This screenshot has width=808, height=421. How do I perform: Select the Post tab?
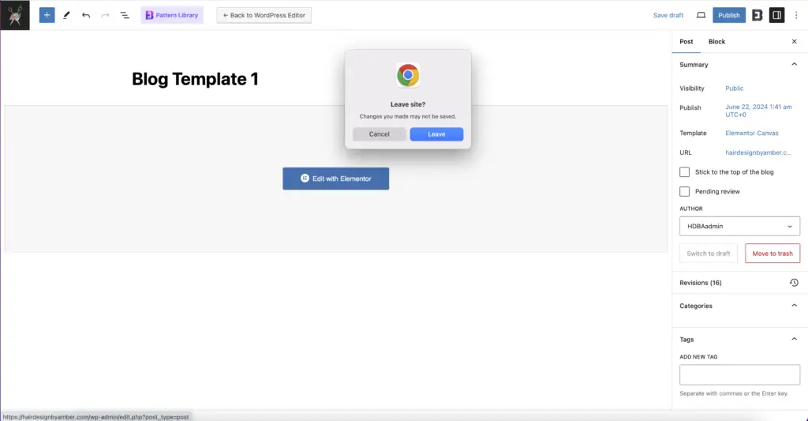686,42
